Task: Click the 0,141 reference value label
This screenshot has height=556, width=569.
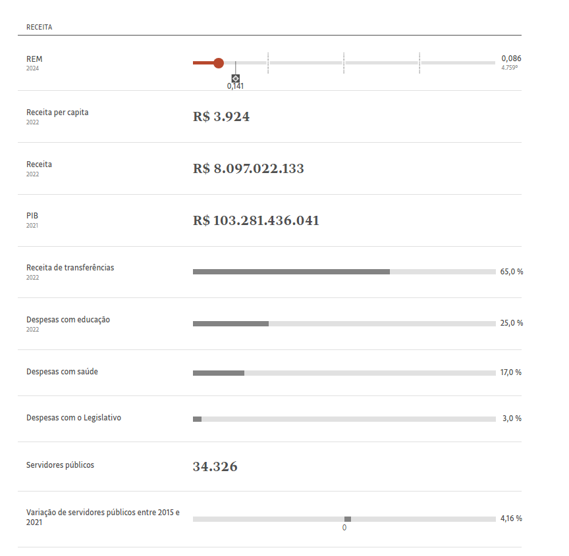Action: tap(236, 86)
